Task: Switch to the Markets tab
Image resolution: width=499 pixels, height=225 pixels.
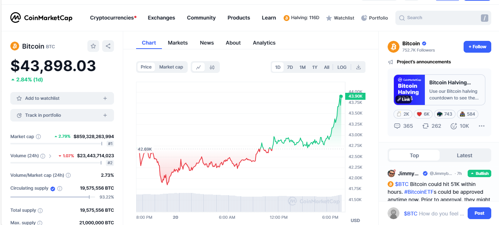Action: [178, 43]
